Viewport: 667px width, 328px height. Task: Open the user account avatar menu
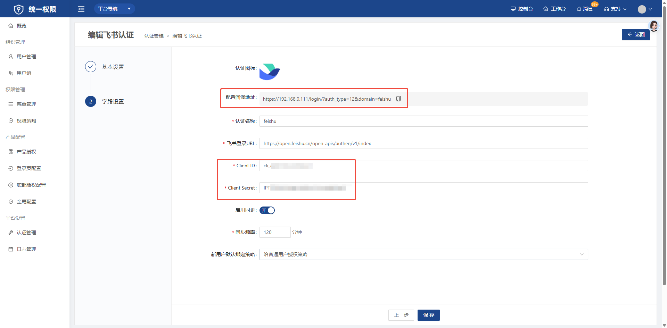[645, 9]
